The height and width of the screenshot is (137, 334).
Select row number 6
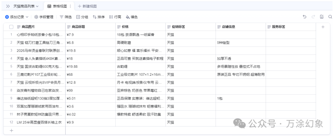click(x=11, y=75)
